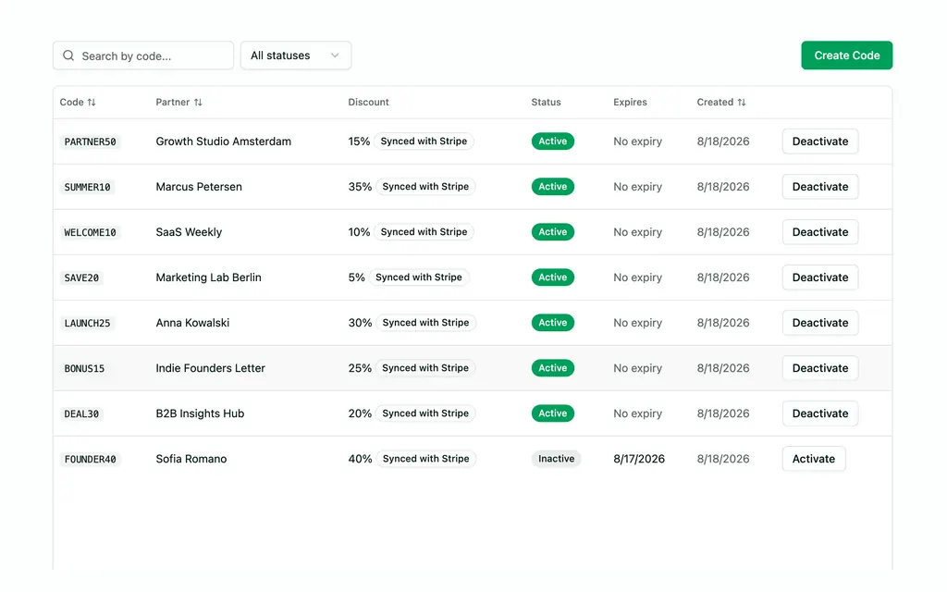Focus the Search by code field
947x592 pixels.
click(x=143, y=55)
